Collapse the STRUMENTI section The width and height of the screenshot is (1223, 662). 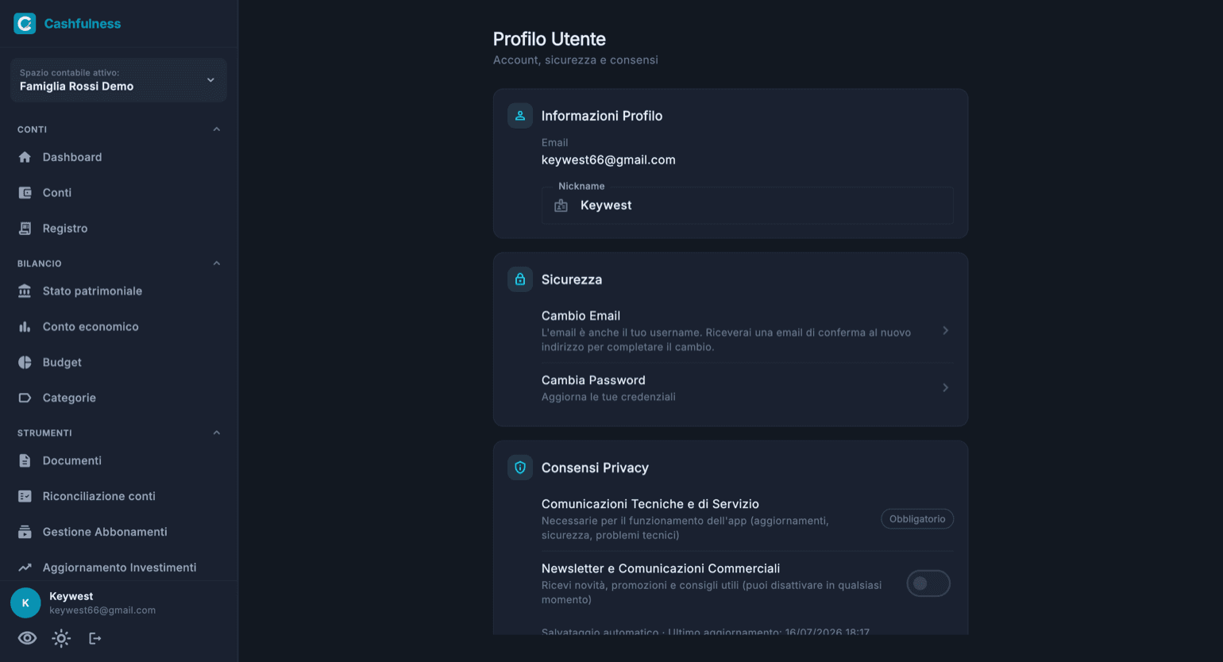pos(217,433)
